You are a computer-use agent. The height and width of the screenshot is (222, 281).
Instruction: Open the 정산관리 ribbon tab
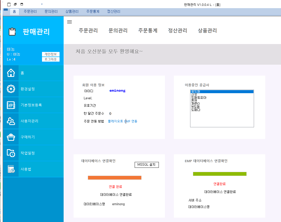[114, 11]
